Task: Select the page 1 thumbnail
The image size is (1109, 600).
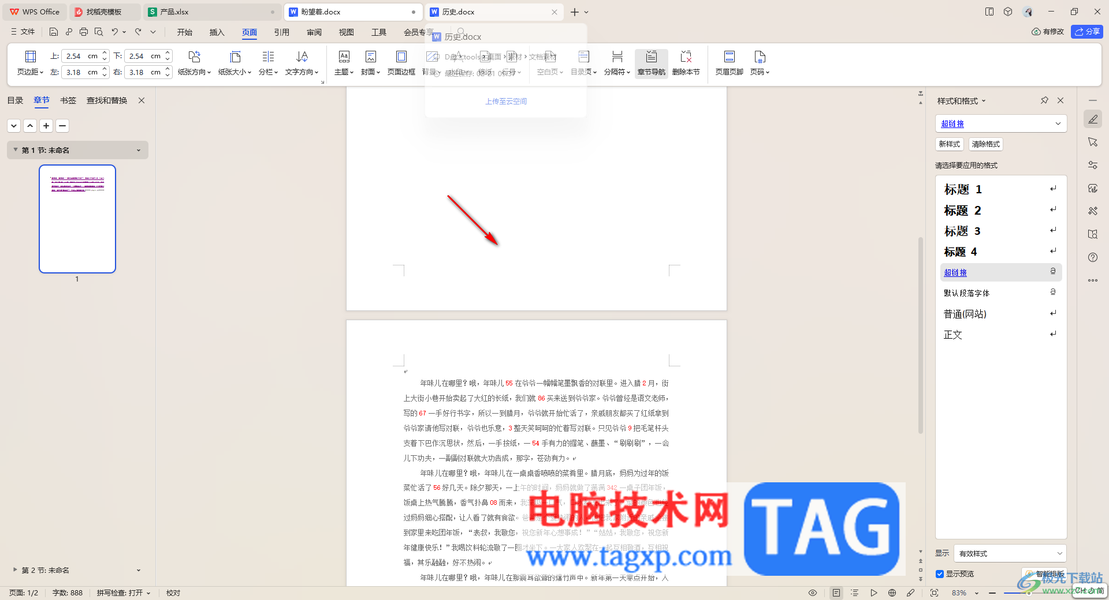Action: [77, 219]
